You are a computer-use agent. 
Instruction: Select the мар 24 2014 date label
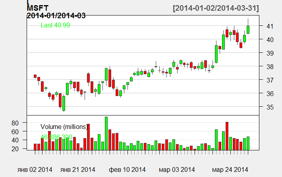230,169
